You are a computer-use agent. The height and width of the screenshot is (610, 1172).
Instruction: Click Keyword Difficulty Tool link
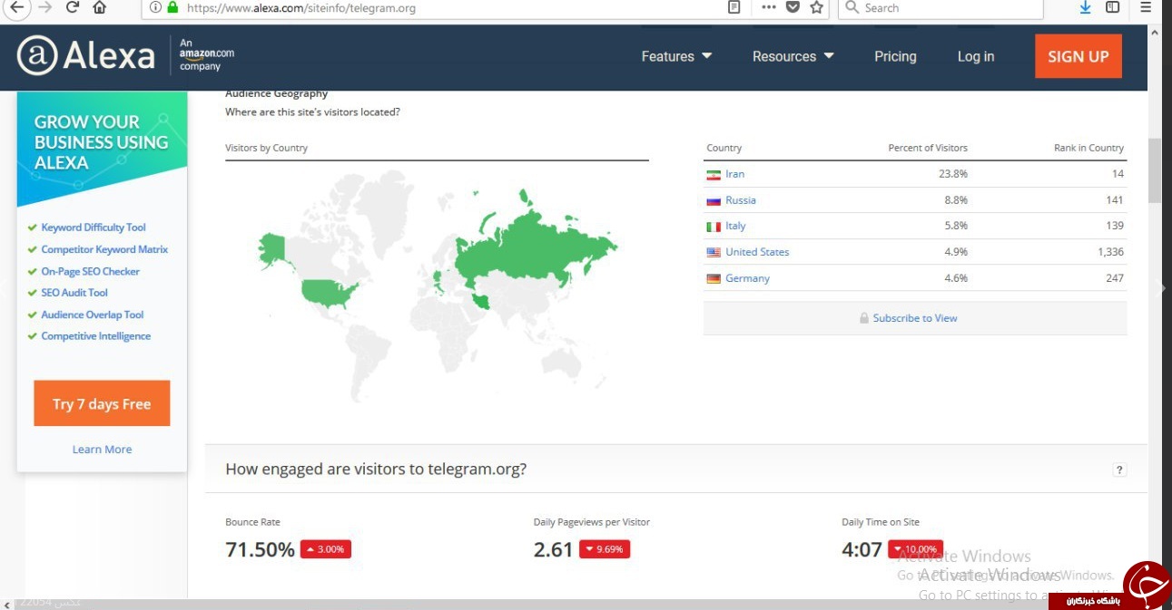(94, 228)
